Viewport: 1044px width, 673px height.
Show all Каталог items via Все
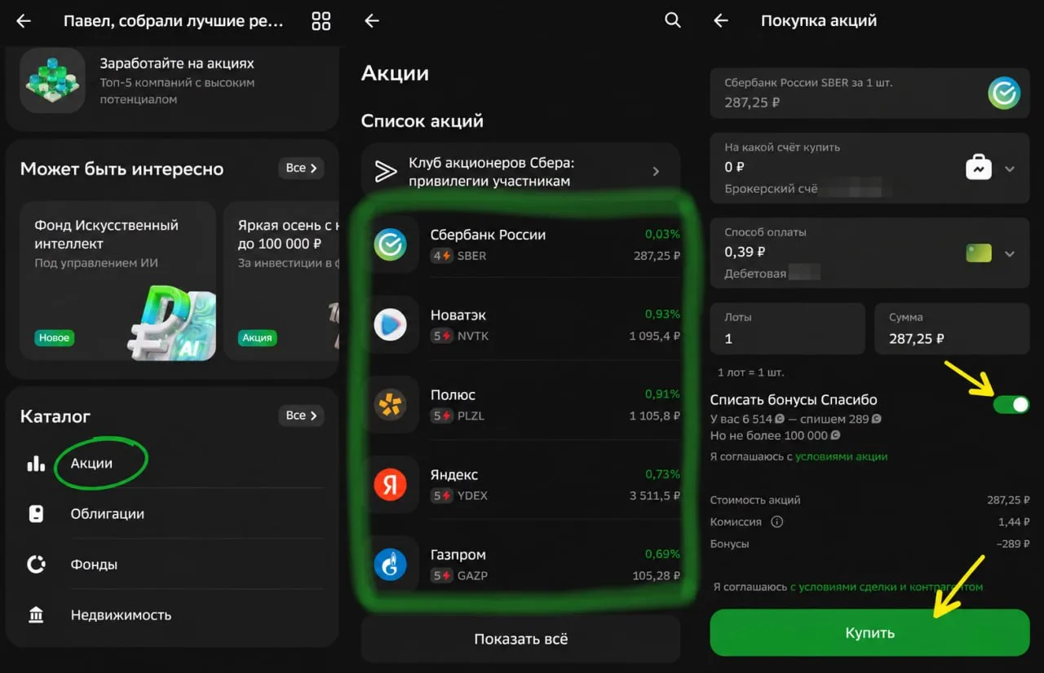tap(301, 416)
